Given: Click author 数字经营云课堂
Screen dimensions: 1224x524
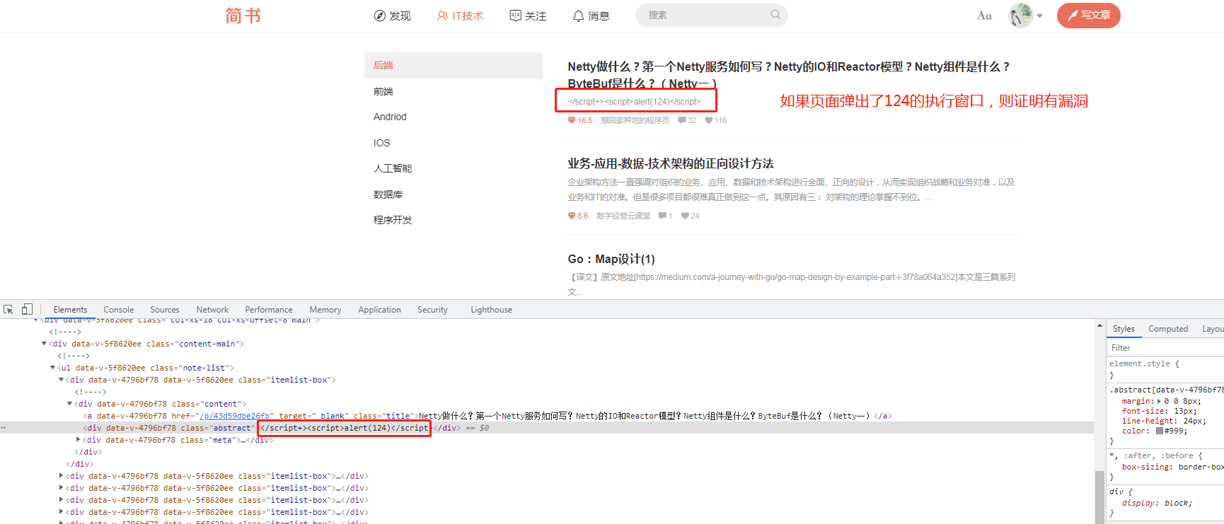Looking at the screenshot, I should 623,216.
